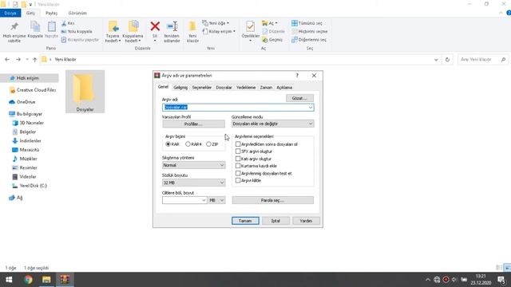Viewport: 511px width, 287px height.
Task: Go up one folder level with up arrow
Action: [x=35, y=60]
